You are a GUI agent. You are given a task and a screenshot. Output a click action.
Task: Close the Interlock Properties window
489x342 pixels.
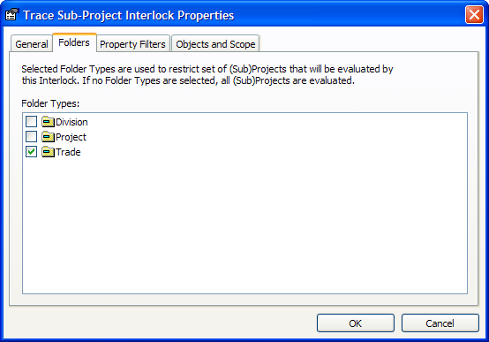[x=474, y=14]
